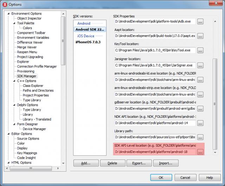Click the options tree horizontal scrollbar thumb
The width and height of the screenshot is (225, 186).
coord(31,168)
